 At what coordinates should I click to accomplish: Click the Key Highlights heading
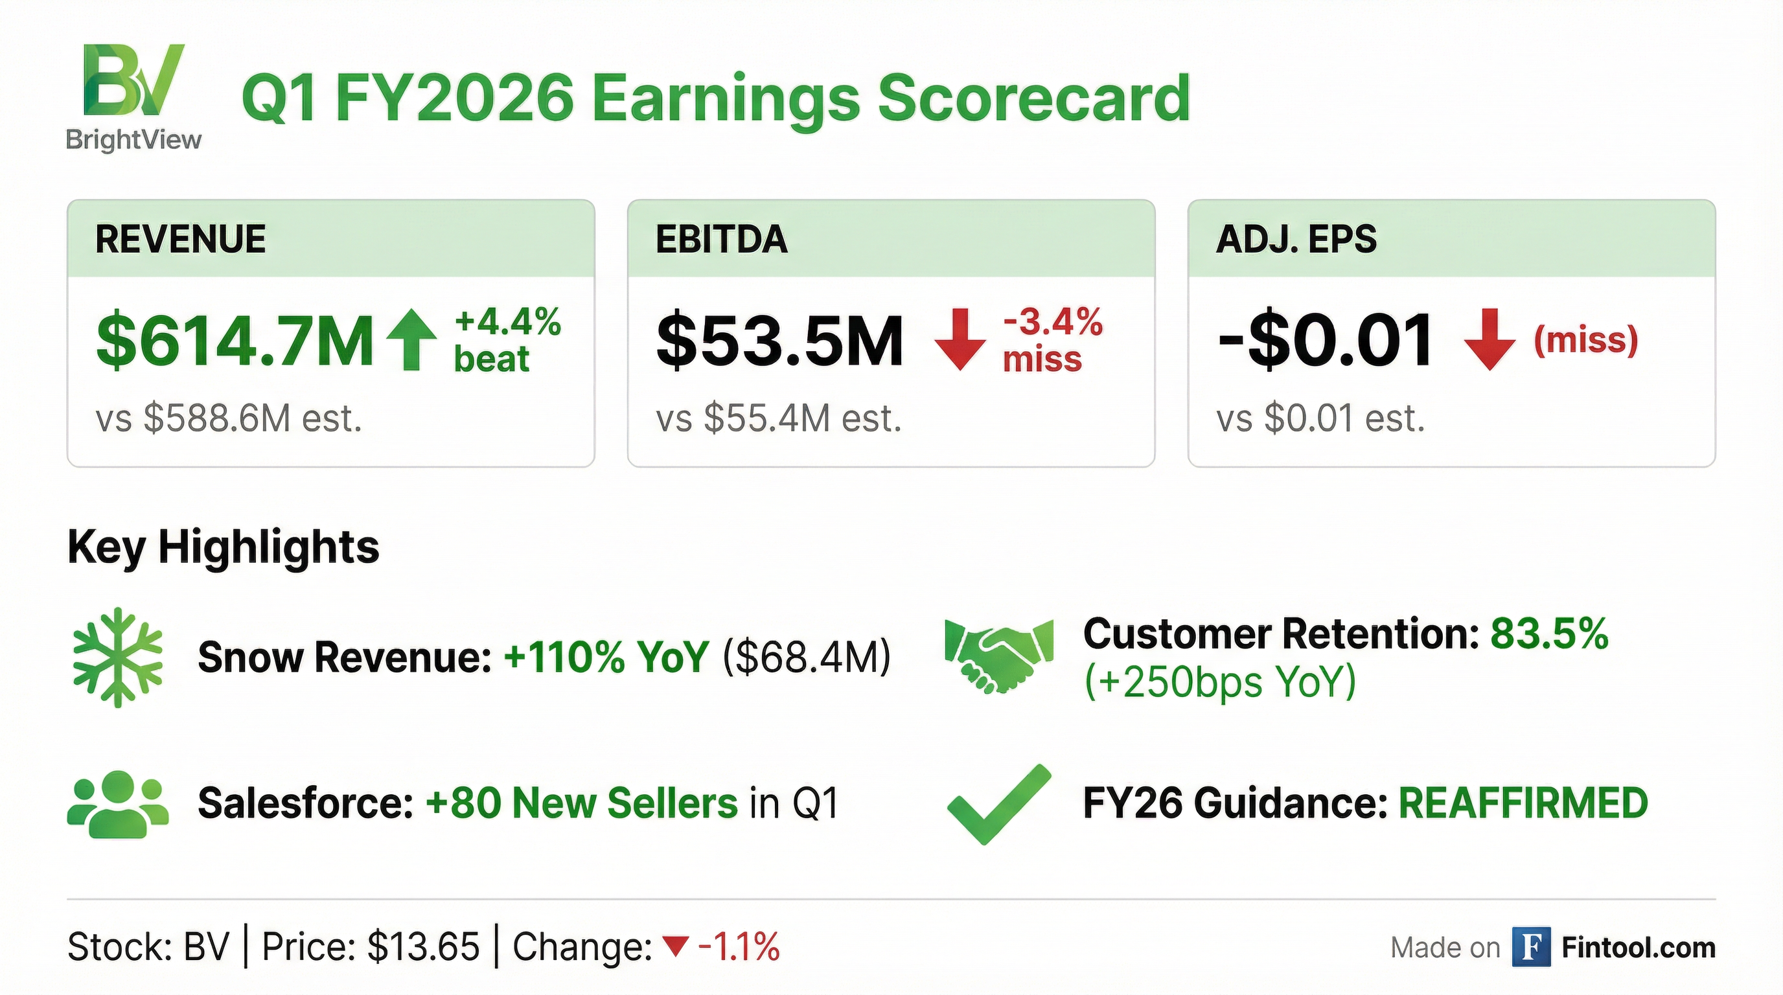click(x=224, y=547)
